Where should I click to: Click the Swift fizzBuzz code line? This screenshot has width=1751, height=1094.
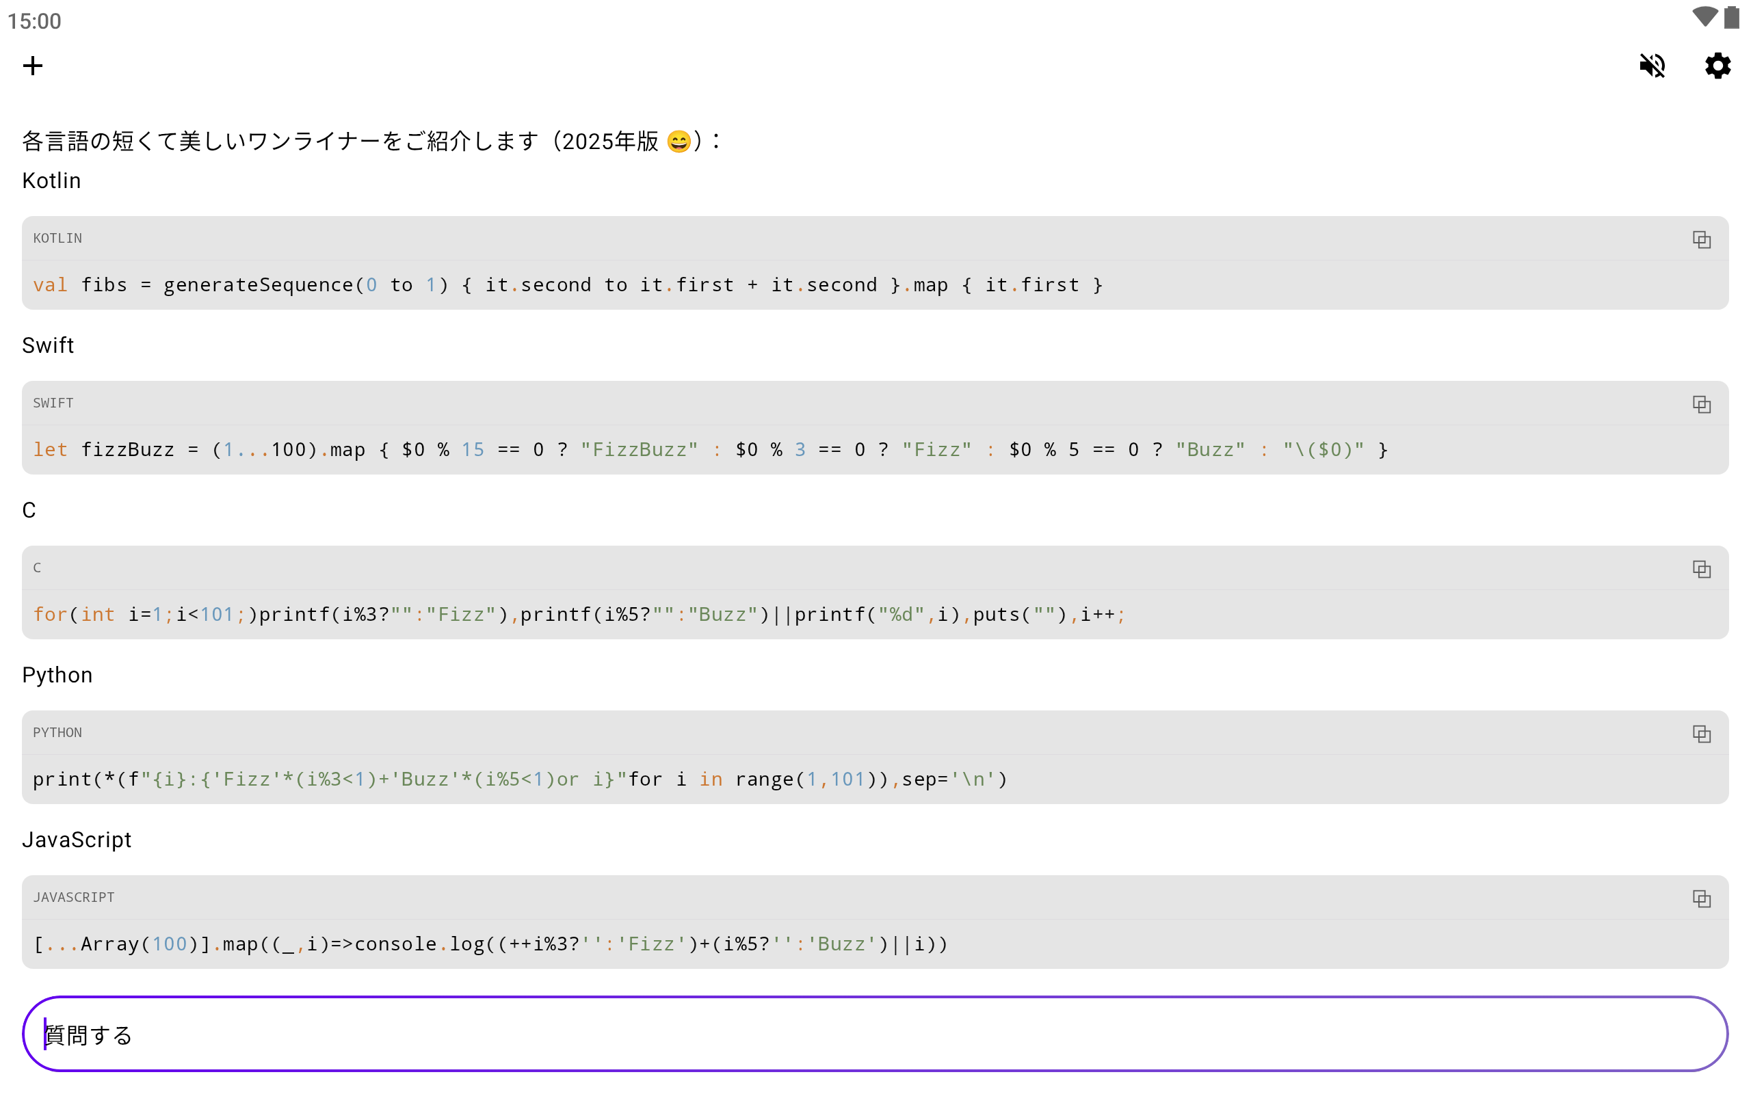click(709, 450)
